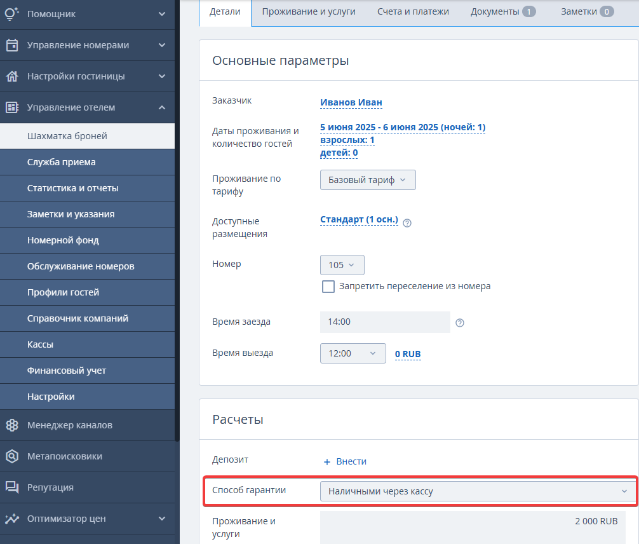The width and height of the screenshot is (639, 544).
Task: Click the flower icon for Менеджер каналов
Action: tap(12, 425)
